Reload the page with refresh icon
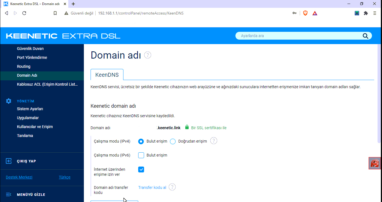382x202 pixels. pyautogui.click(x=24, y=13)
